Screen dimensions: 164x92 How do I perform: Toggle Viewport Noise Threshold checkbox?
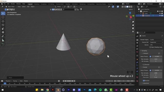150,56
